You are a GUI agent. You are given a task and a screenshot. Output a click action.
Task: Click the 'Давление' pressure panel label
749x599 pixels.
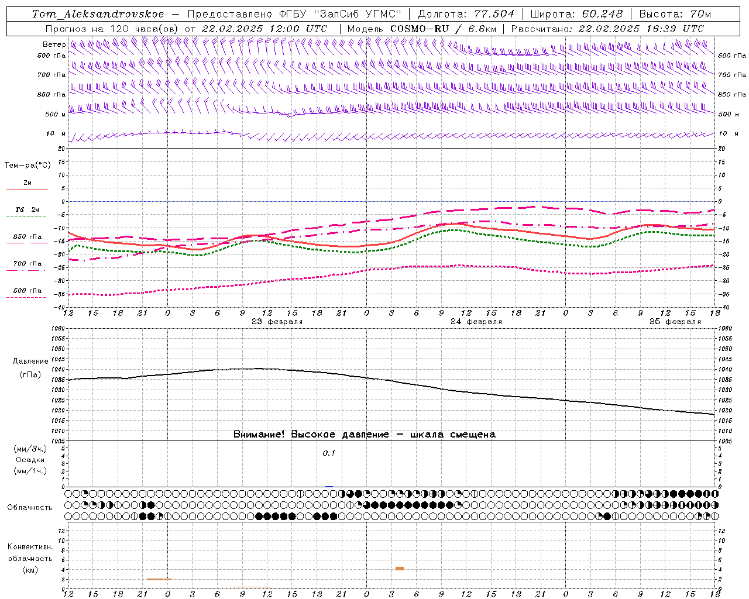(30, 362)
